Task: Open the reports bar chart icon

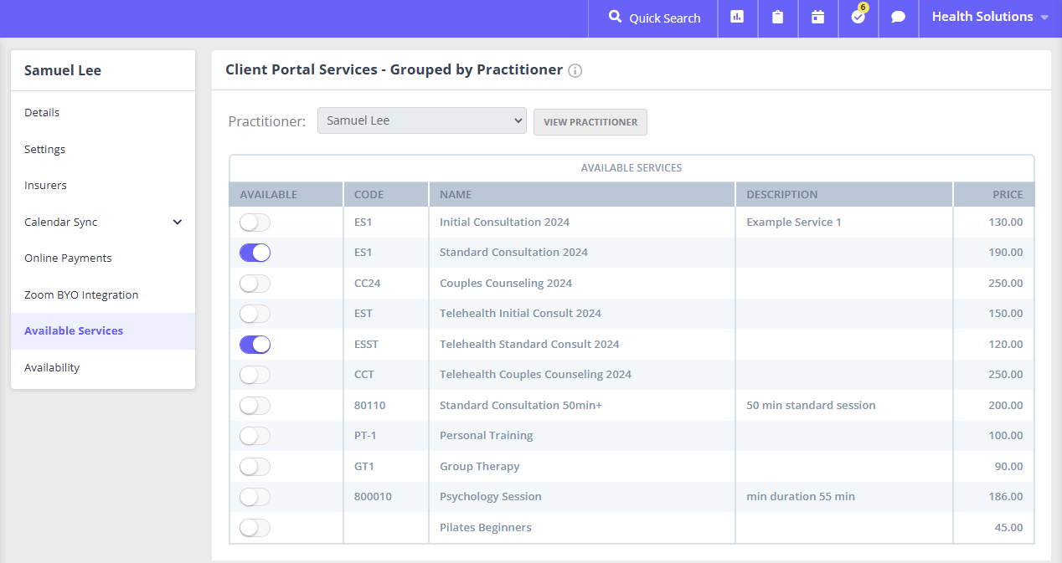Action: tap(737, 18)
